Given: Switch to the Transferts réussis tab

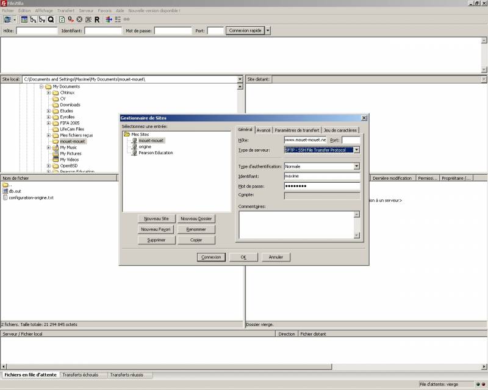Looking at the screenshot, I should pyautogui.click(x=129, y=375).
